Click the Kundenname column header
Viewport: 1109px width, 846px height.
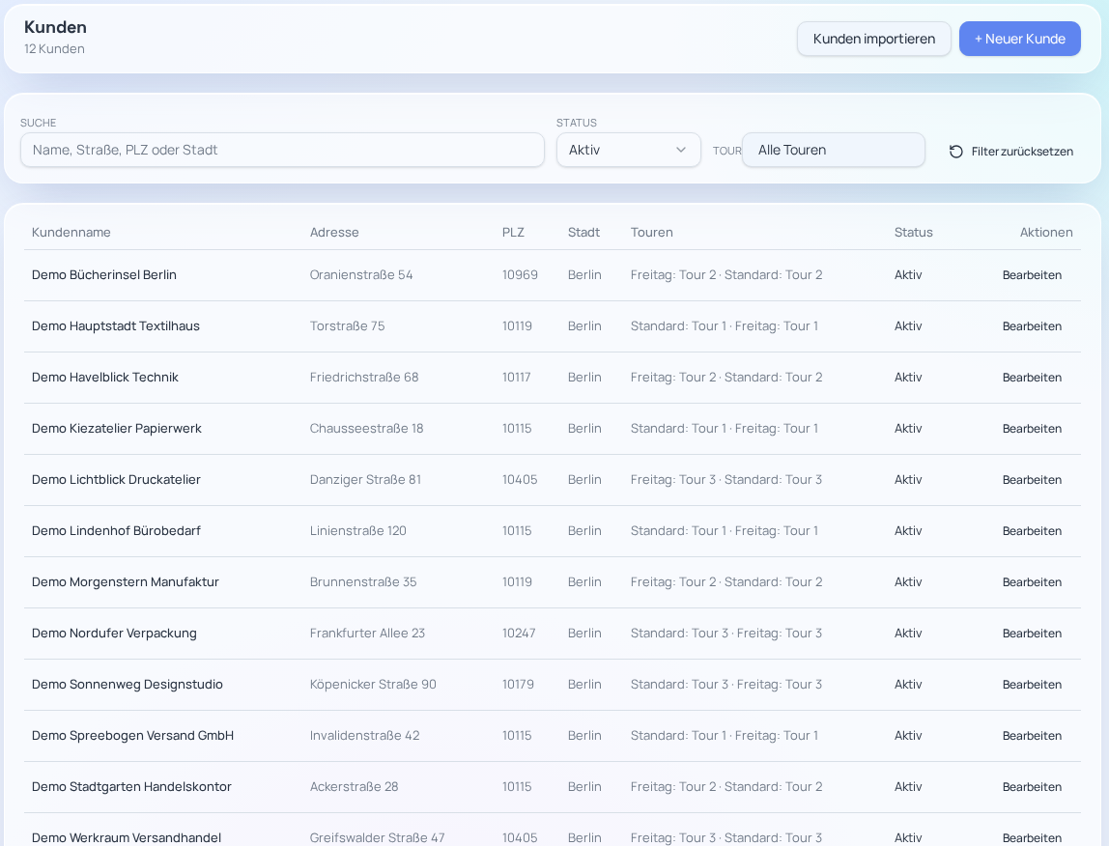tap(71, 232)
